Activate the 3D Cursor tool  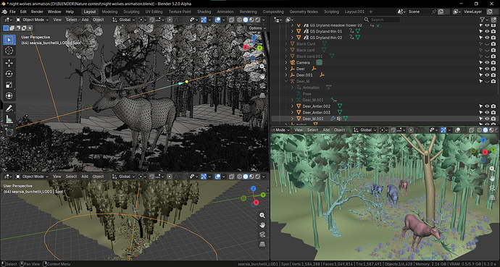9,51
